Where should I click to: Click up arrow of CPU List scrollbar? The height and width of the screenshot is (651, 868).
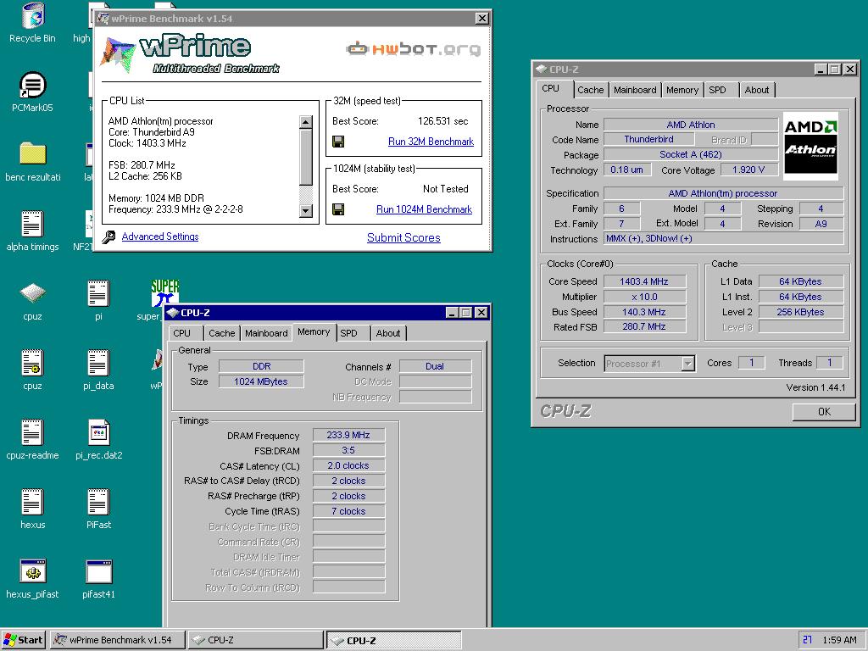(x=305, y=122)
